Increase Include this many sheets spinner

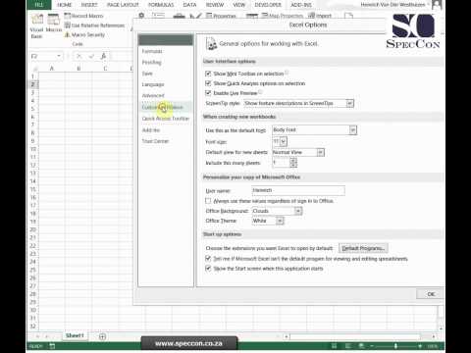[x=293, y=160]
